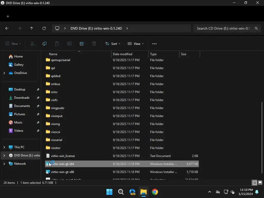Open the notification bell in system tray

(x=257, y=192)
